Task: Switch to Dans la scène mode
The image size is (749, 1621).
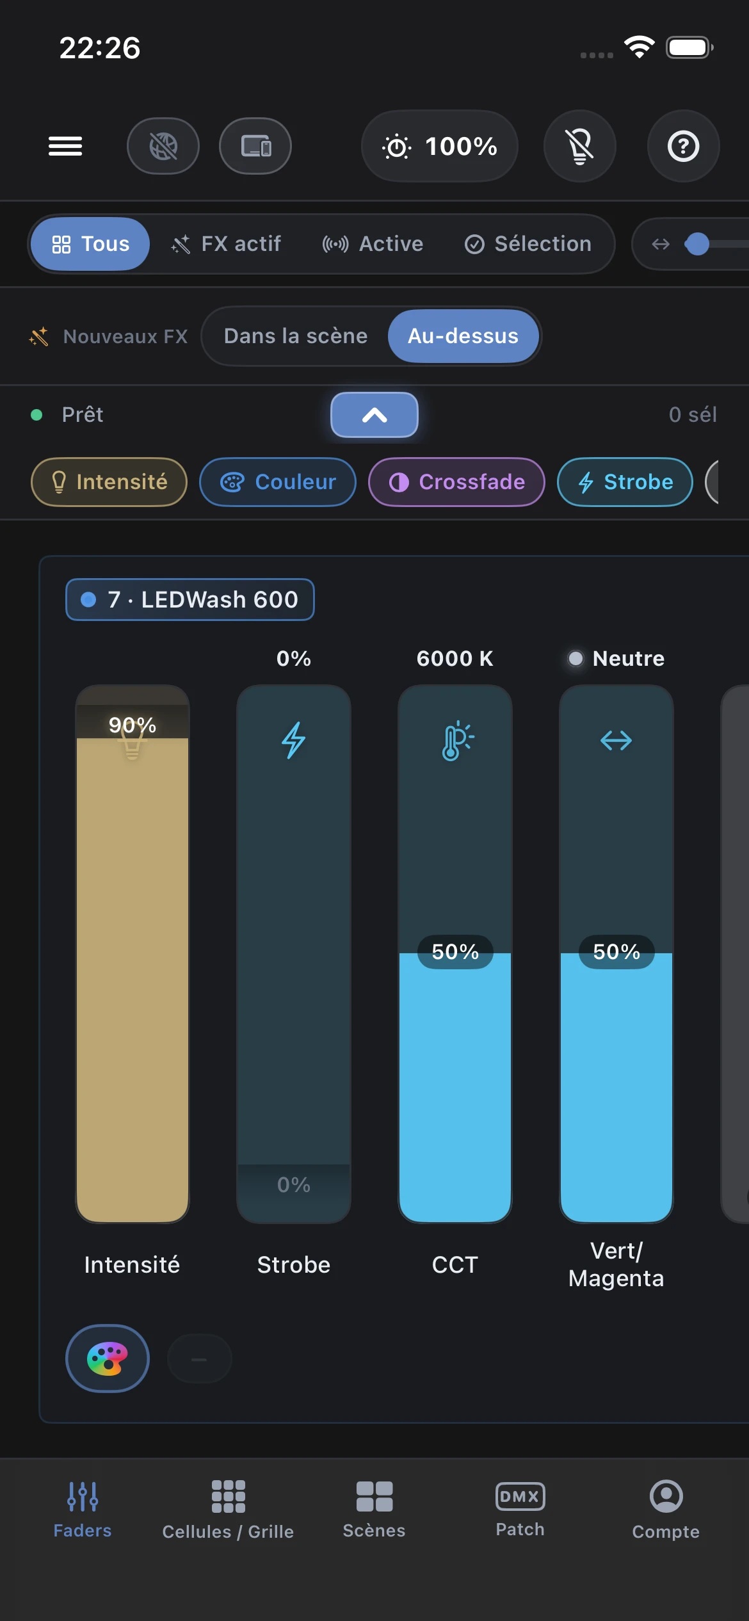Action: click(296, 336)
